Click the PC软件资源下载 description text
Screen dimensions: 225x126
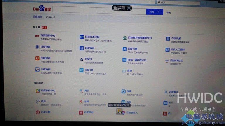click(x=49, y=94)
